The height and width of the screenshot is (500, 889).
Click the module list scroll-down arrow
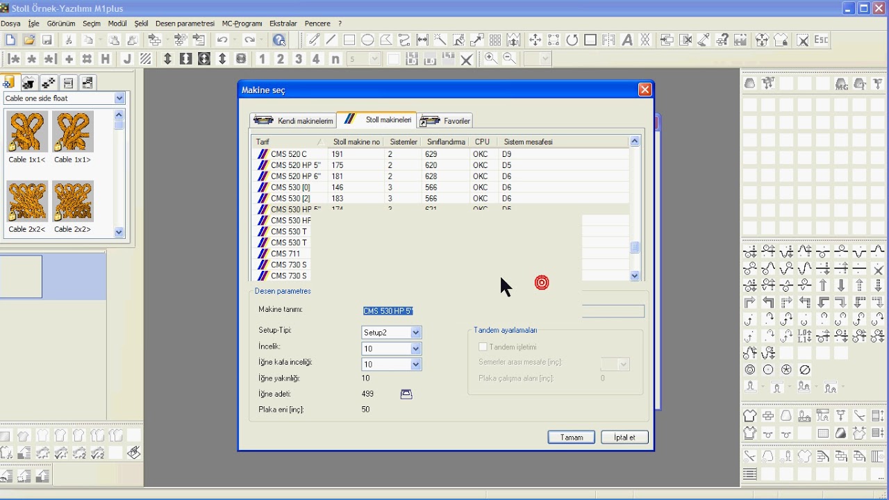[119, 233]
